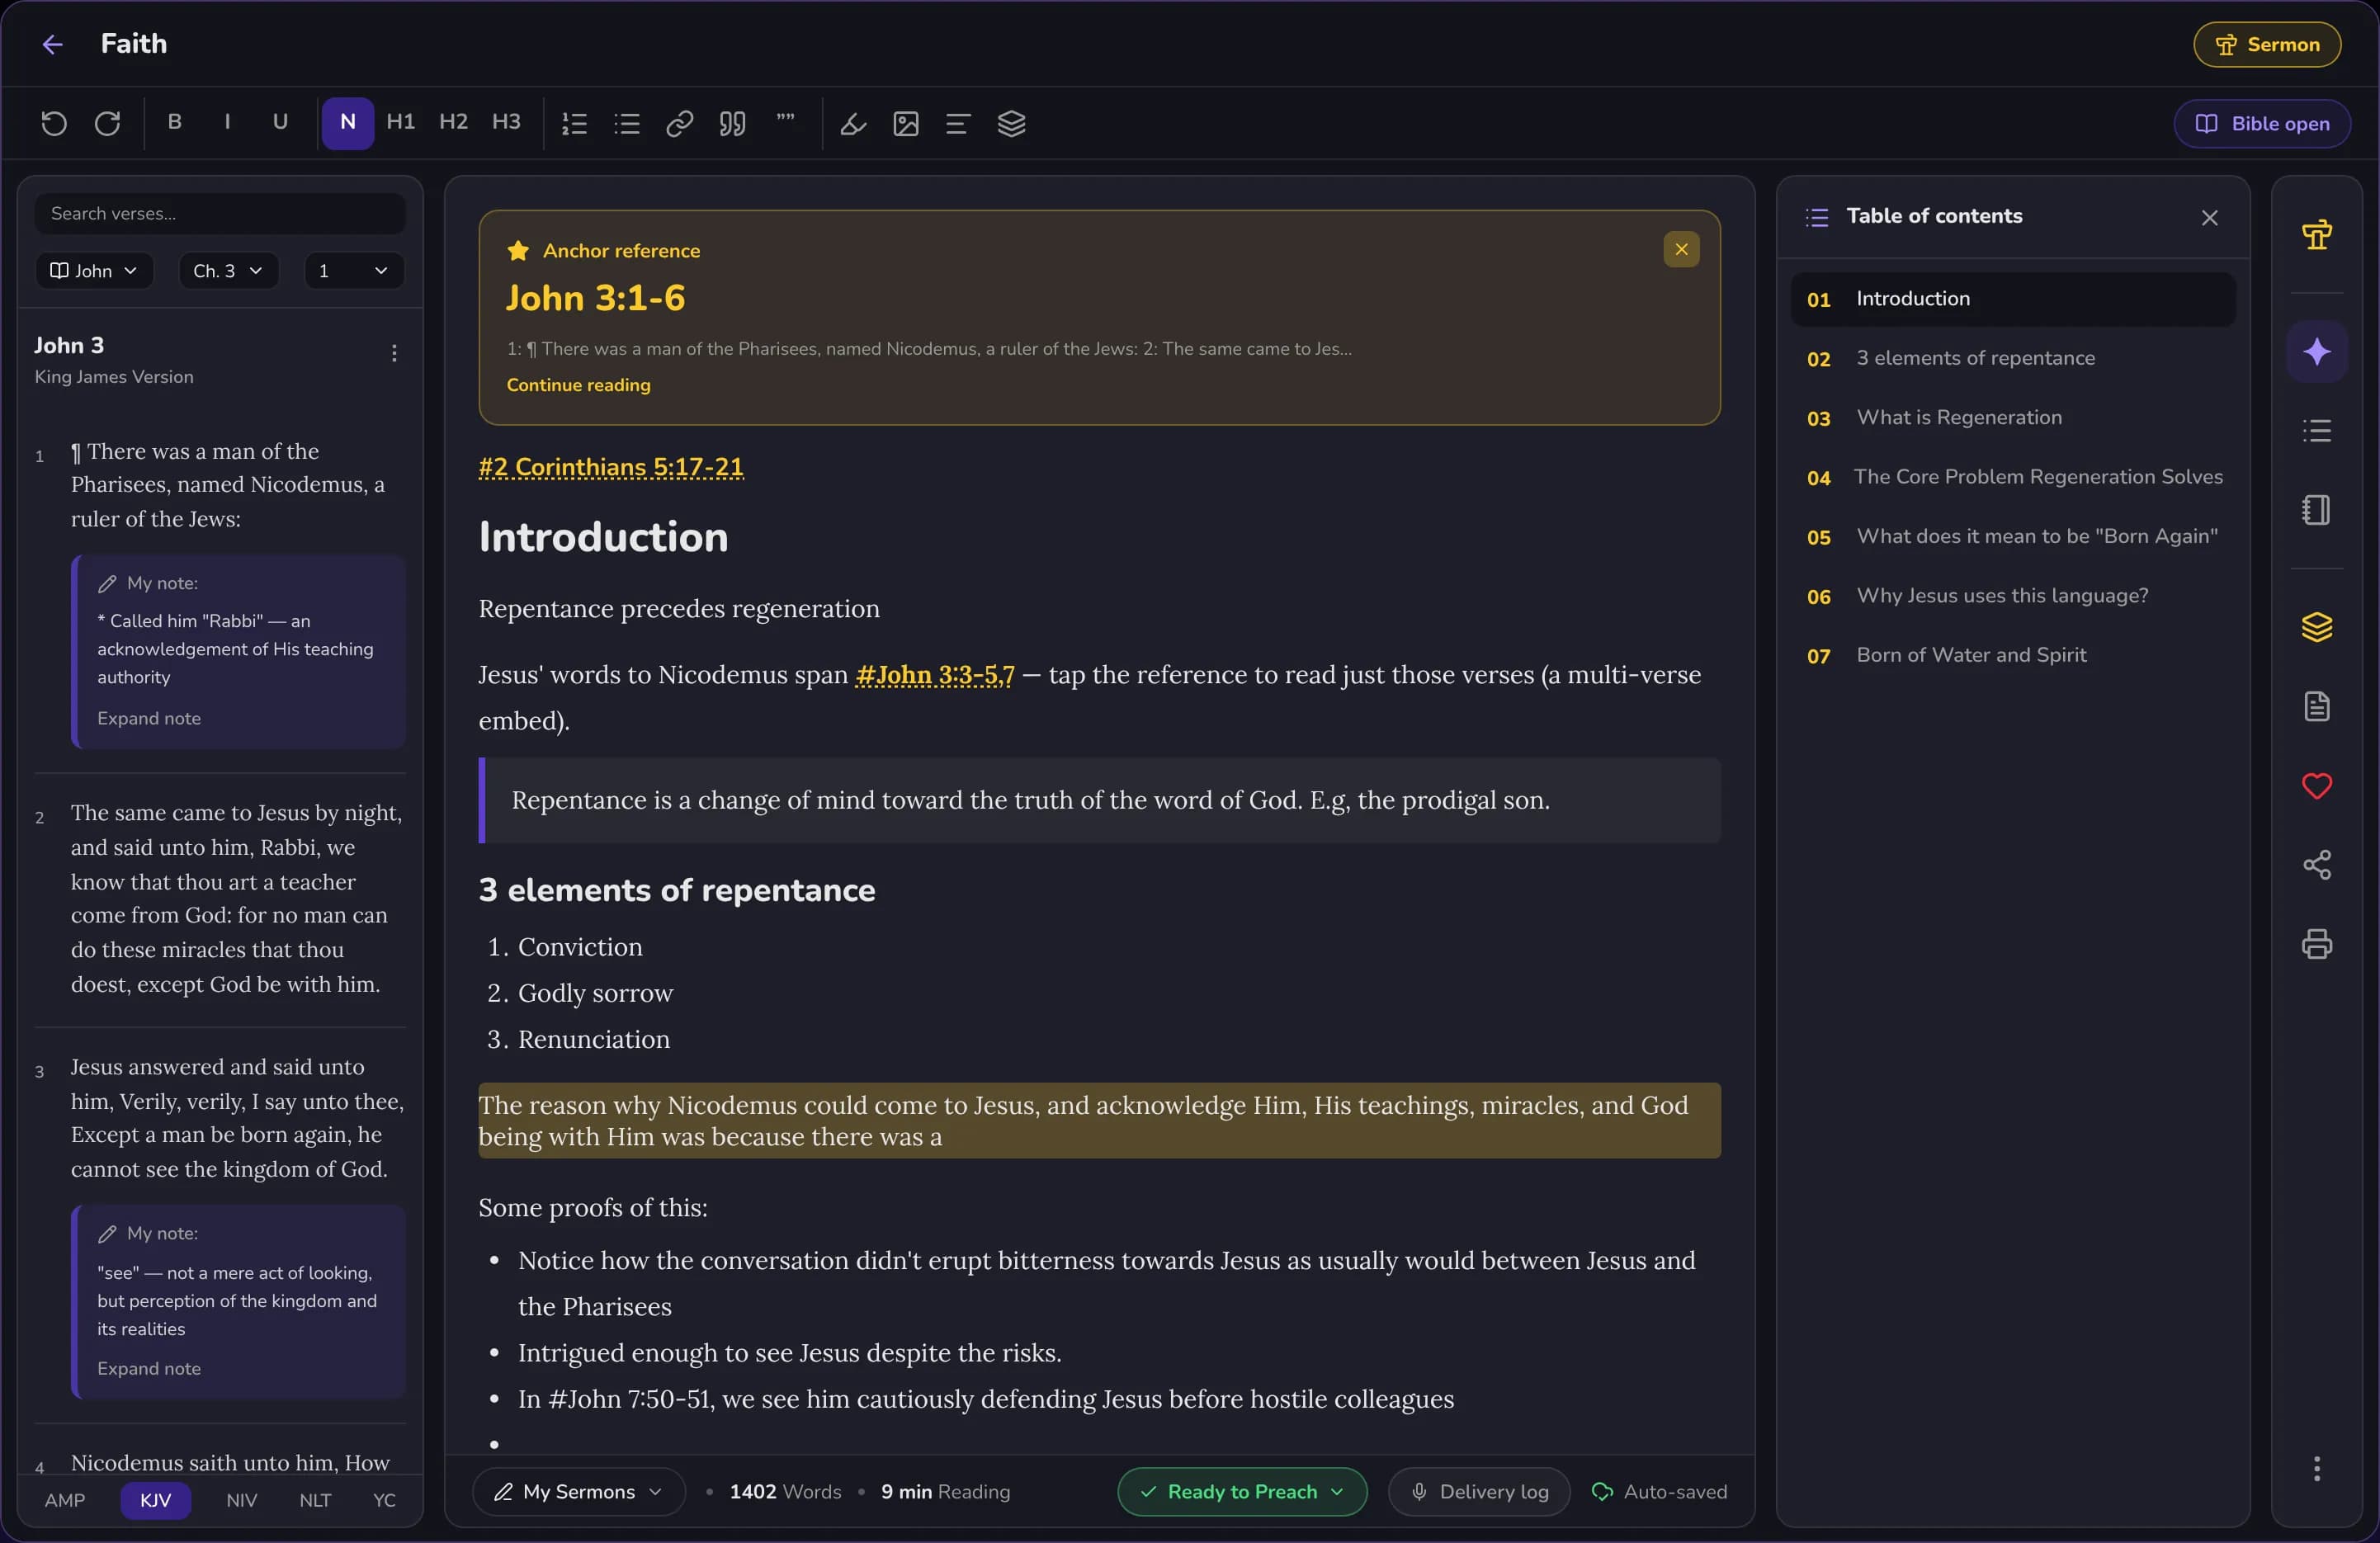Open the sidebar three-dot more menu

[x=2317, y=1468]
